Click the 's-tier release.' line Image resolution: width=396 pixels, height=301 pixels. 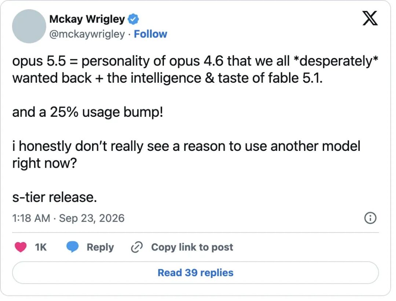pyautogui.click(x=55, y=197)
